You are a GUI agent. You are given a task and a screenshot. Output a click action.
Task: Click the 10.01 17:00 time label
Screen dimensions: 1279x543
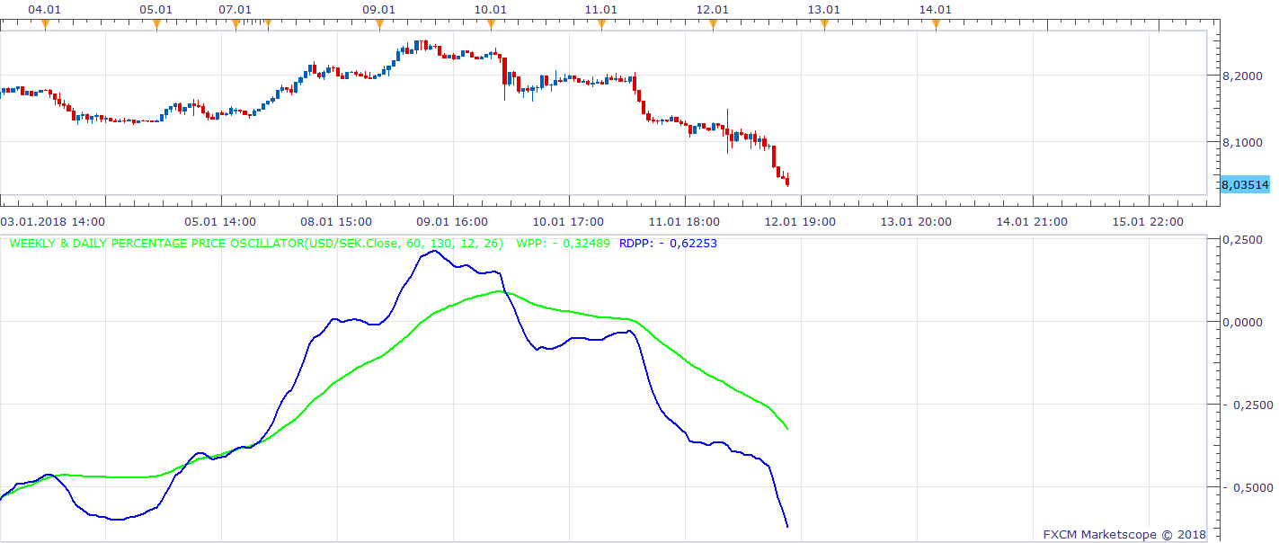(568, 221)
